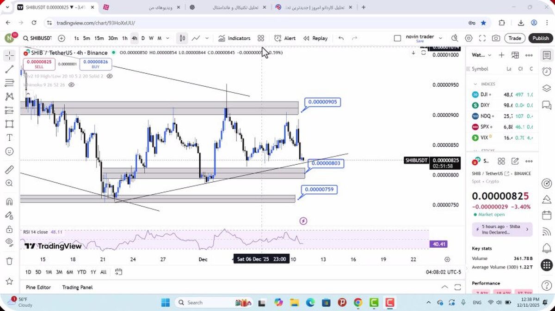Open the favorites star toolbar

[x=9, y=281]
